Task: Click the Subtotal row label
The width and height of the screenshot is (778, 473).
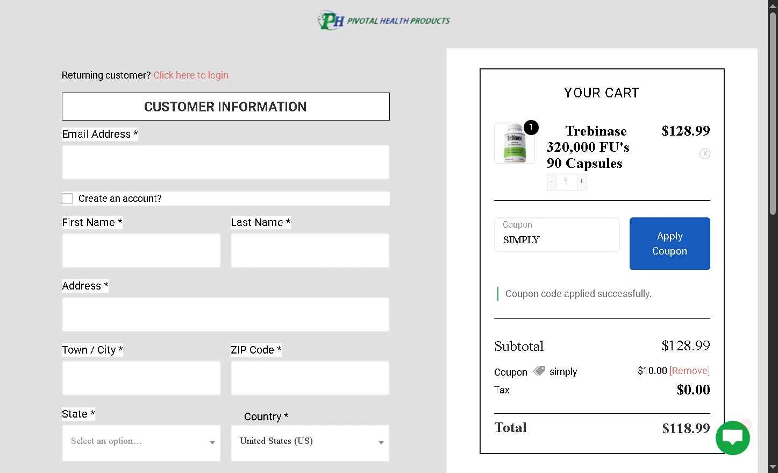Action: 519,346
